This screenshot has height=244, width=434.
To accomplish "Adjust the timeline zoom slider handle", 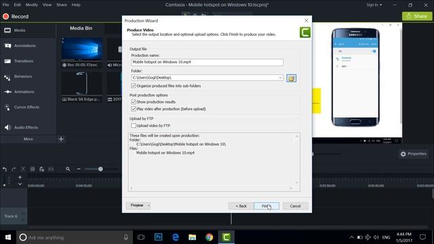I will click(100, 169).
